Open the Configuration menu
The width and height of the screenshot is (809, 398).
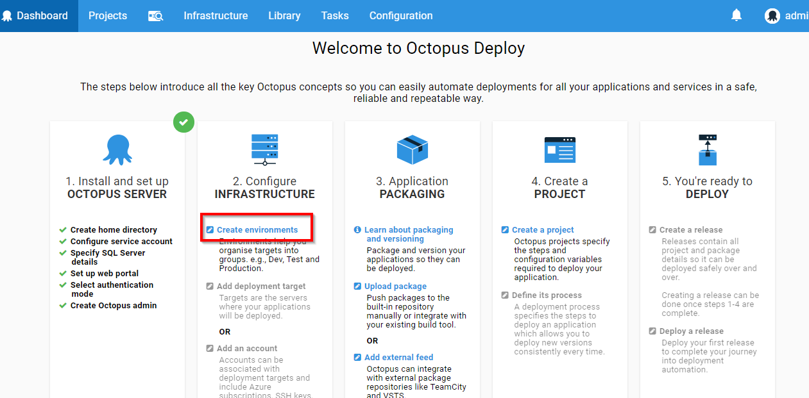[401, 16]
